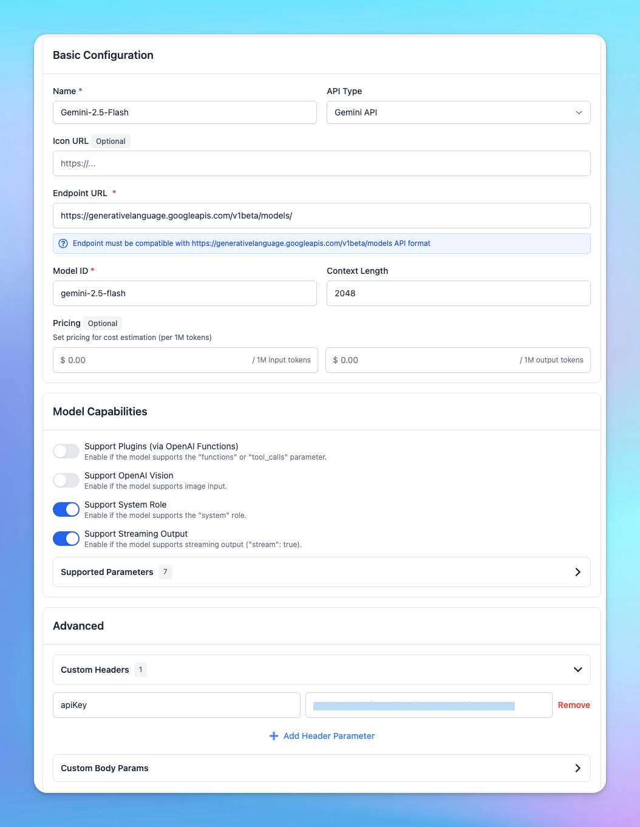
Task: Enable Support OpenAI Vision toggle
Action: 66,480
